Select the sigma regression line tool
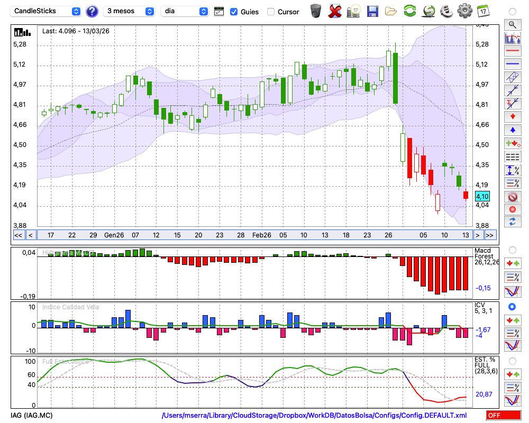This screenshot has width=529, height=423. 513,104
